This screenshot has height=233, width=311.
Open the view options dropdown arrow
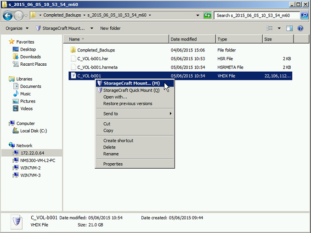pyautogui.click(x=279, y=28)
